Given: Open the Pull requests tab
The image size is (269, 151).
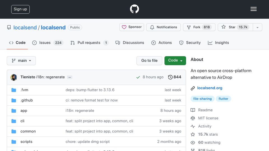Looking at the screenshot, I should pos(89,43).
